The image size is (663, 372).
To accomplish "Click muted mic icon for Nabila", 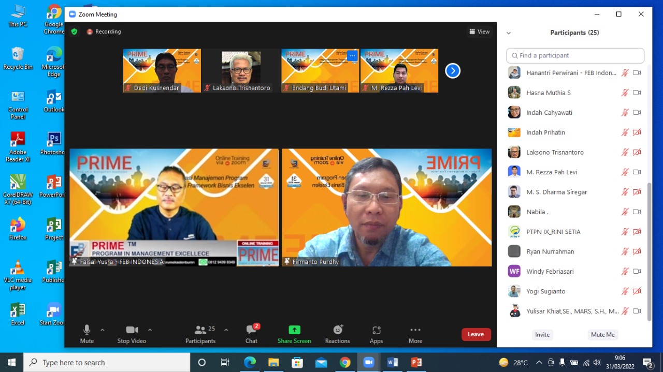I will [x=625, y=212].
